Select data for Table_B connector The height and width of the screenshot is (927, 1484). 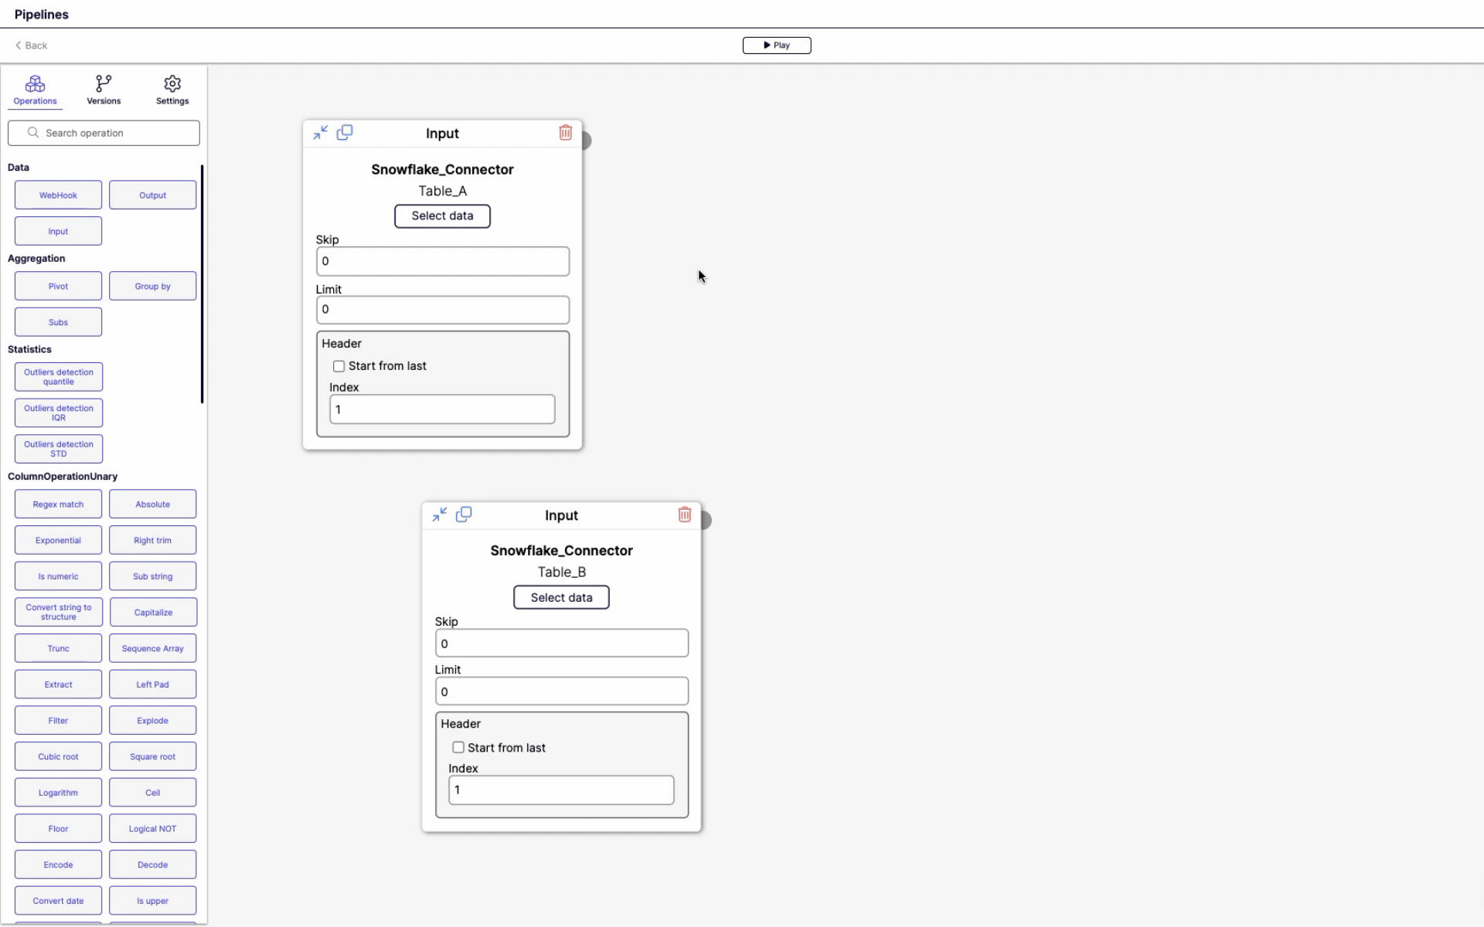pyautogui.click(x=561, y=596)
